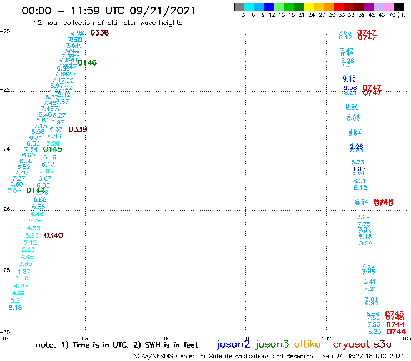Click the '0340' time label
This screenshot has width=411, height=361.
tap(53, 235)
